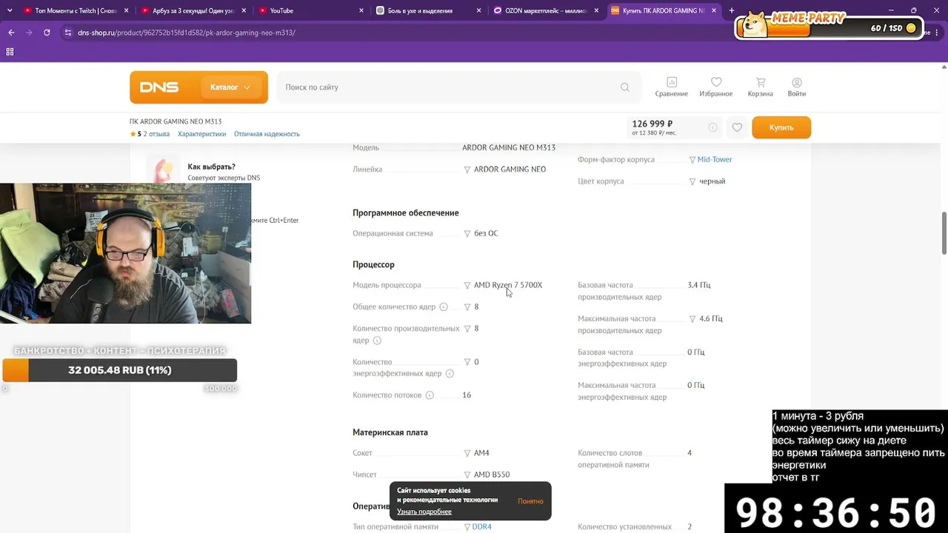Click filter icon in Общее количество ядер row
948x533 pixels.
467,307
